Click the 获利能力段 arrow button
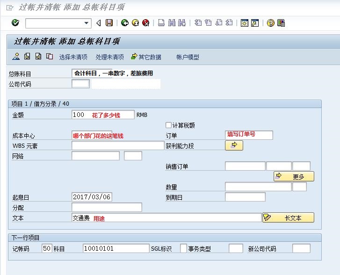The height and width of the screenshot is (275, 340). (234, 145)
